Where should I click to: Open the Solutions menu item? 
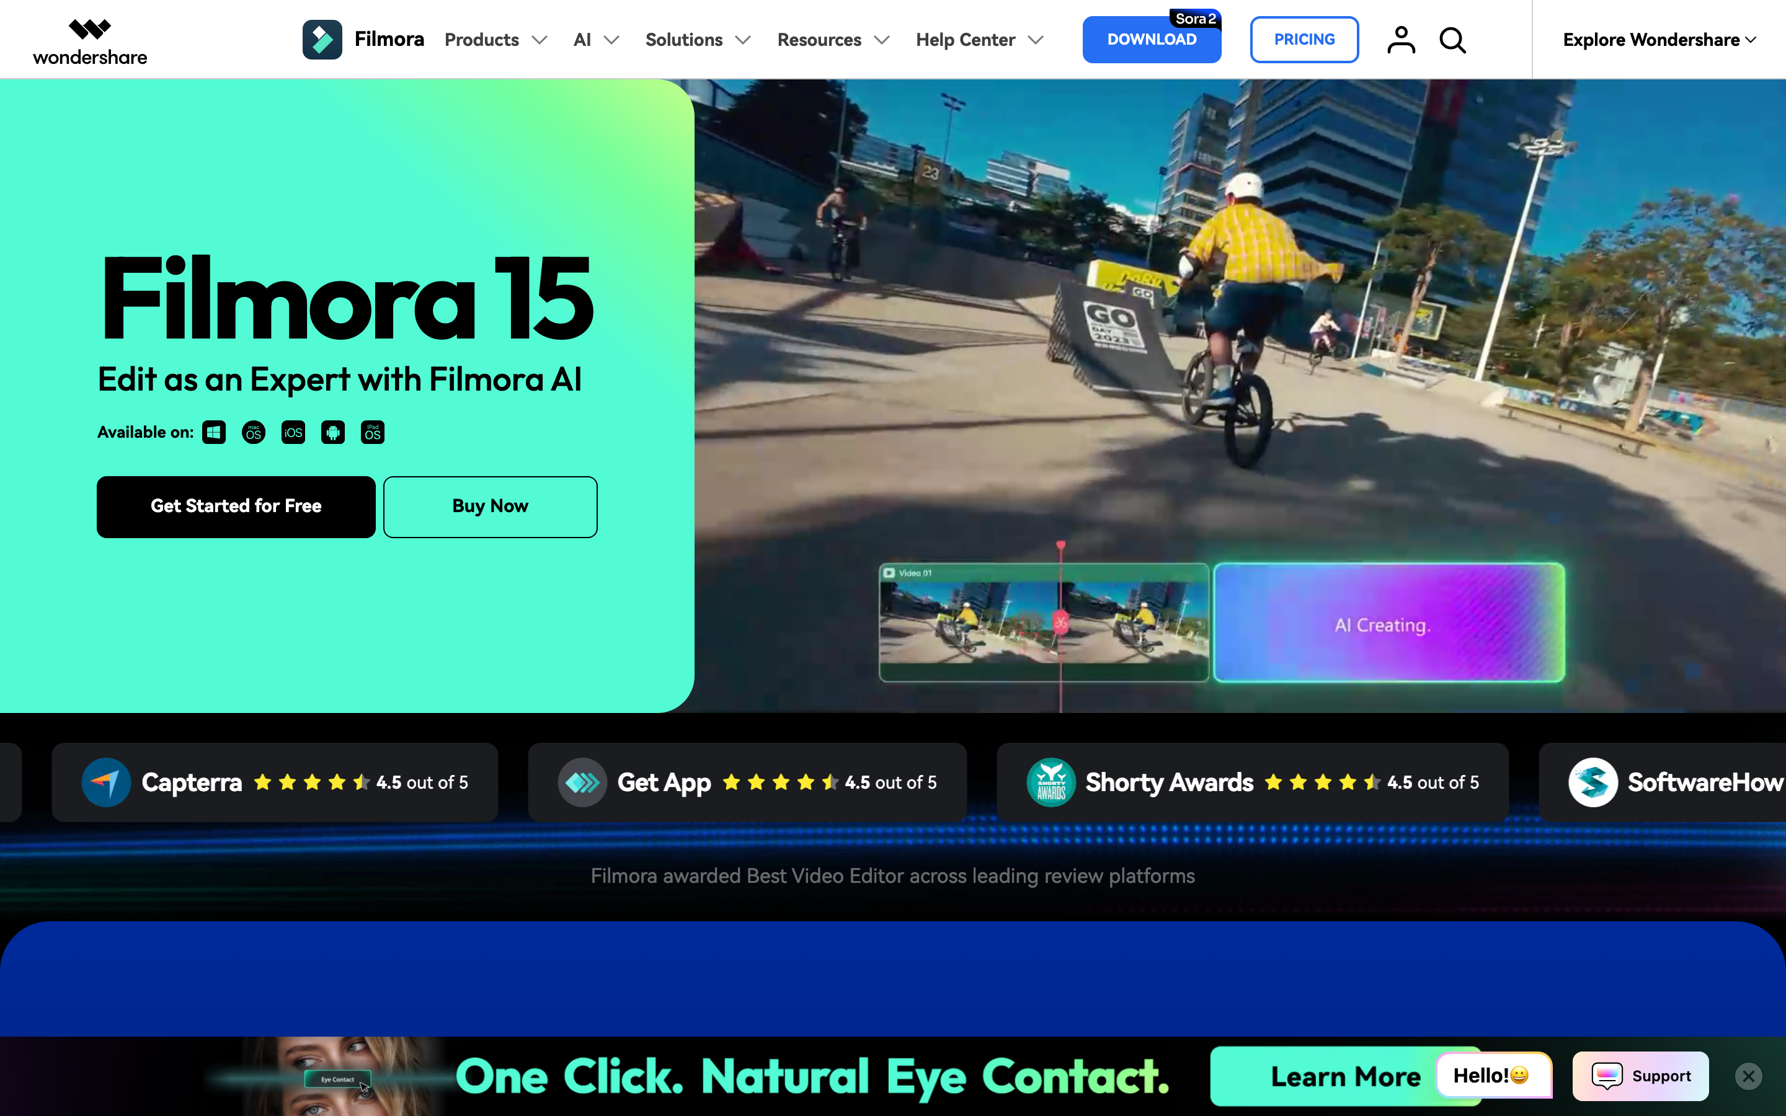point(684,40)
